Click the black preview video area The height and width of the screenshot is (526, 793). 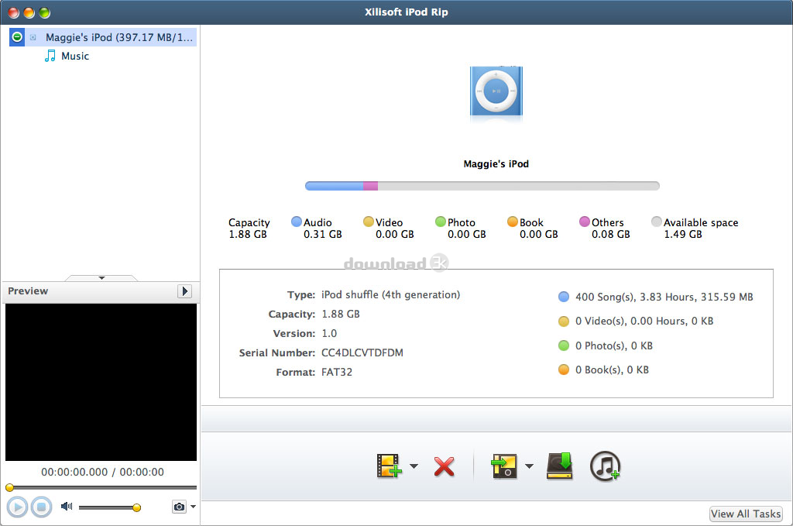101,383
